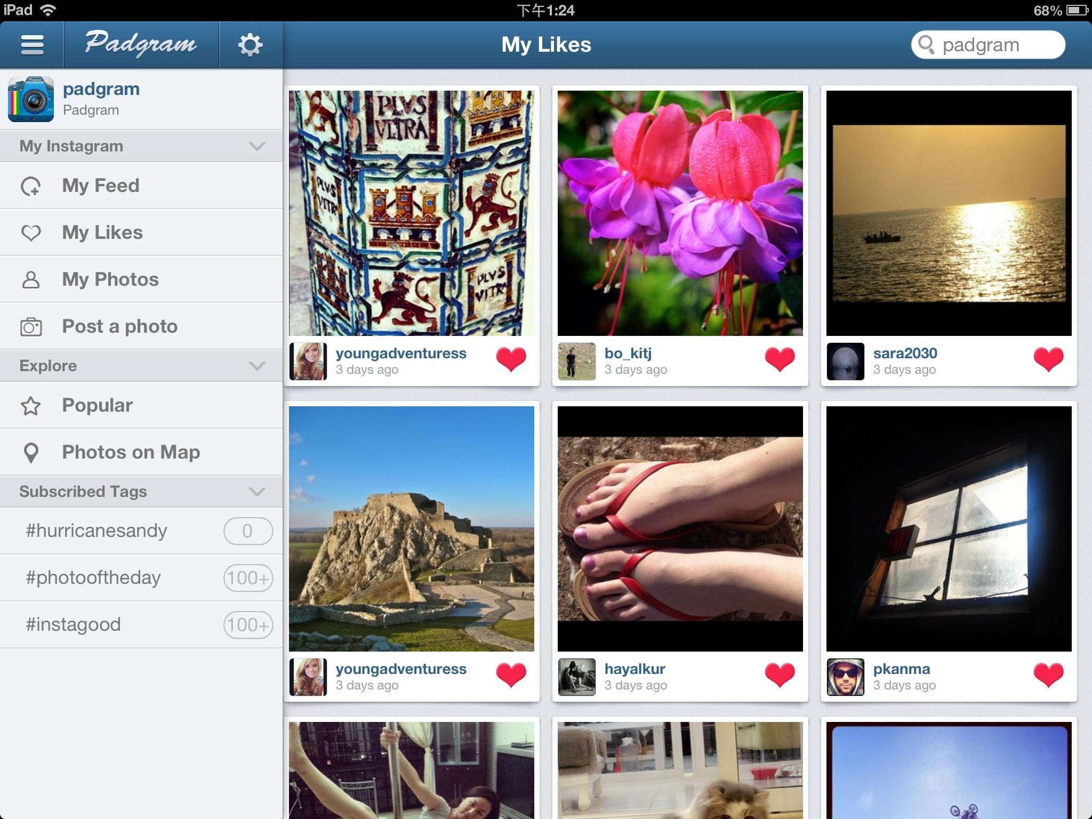Click the Post a photo camera icon
Screen dimensions: 1092x819
click(31, 327)
